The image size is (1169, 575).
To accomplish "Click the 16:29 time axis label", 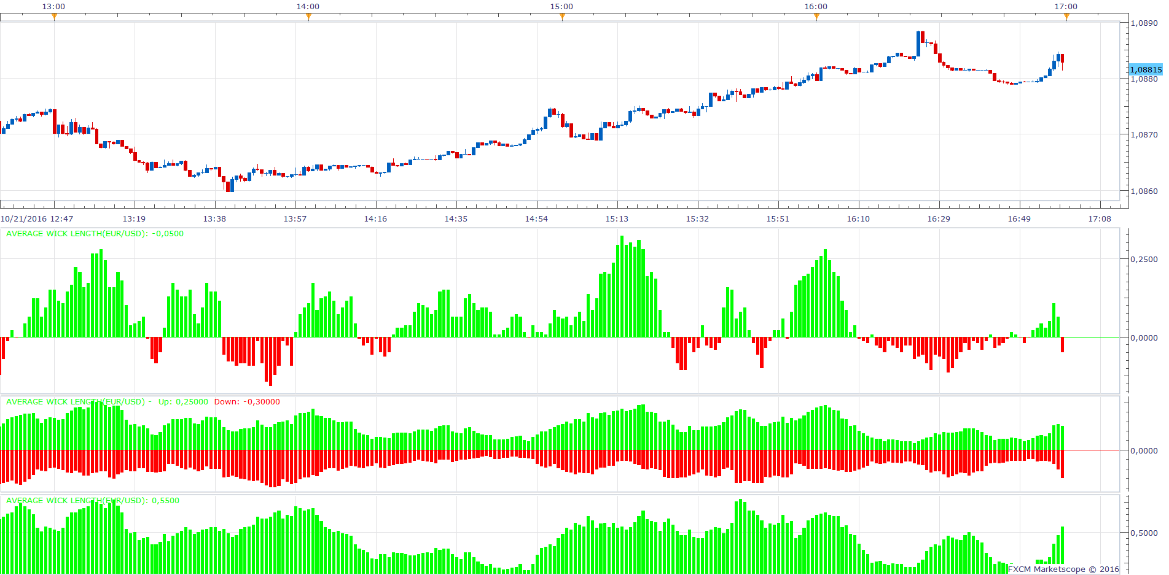I will tap(939, 219).
